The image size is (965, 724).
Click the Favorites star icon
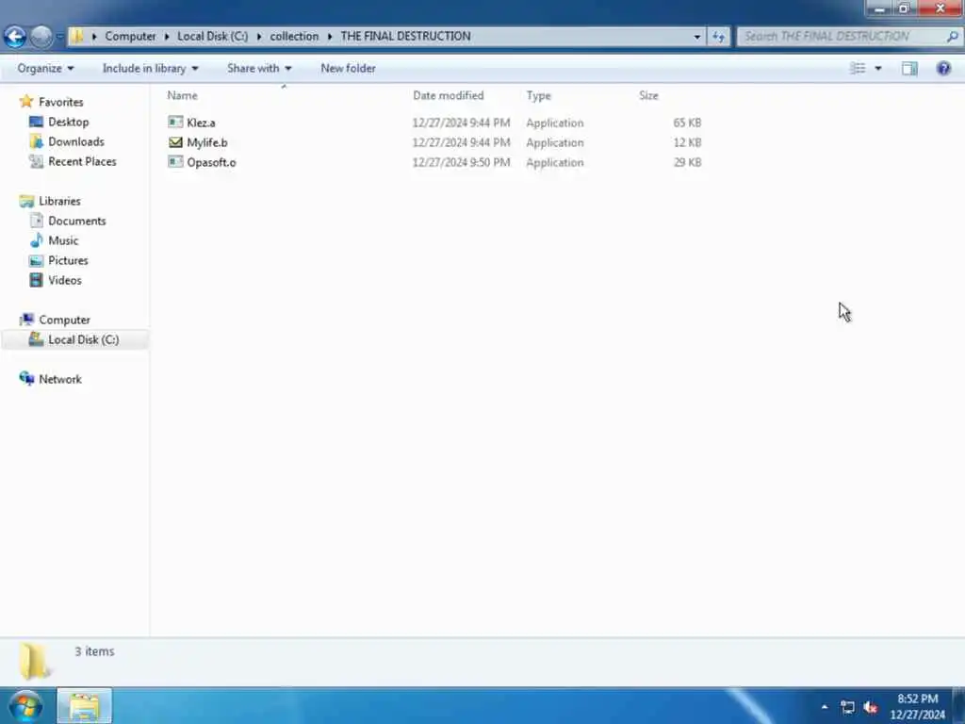[x=26, y=102]
